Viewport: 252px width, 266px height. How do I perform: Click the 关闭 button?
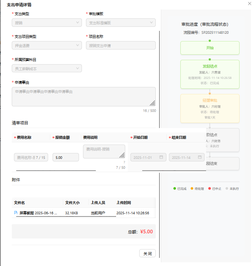click(147, 253)
